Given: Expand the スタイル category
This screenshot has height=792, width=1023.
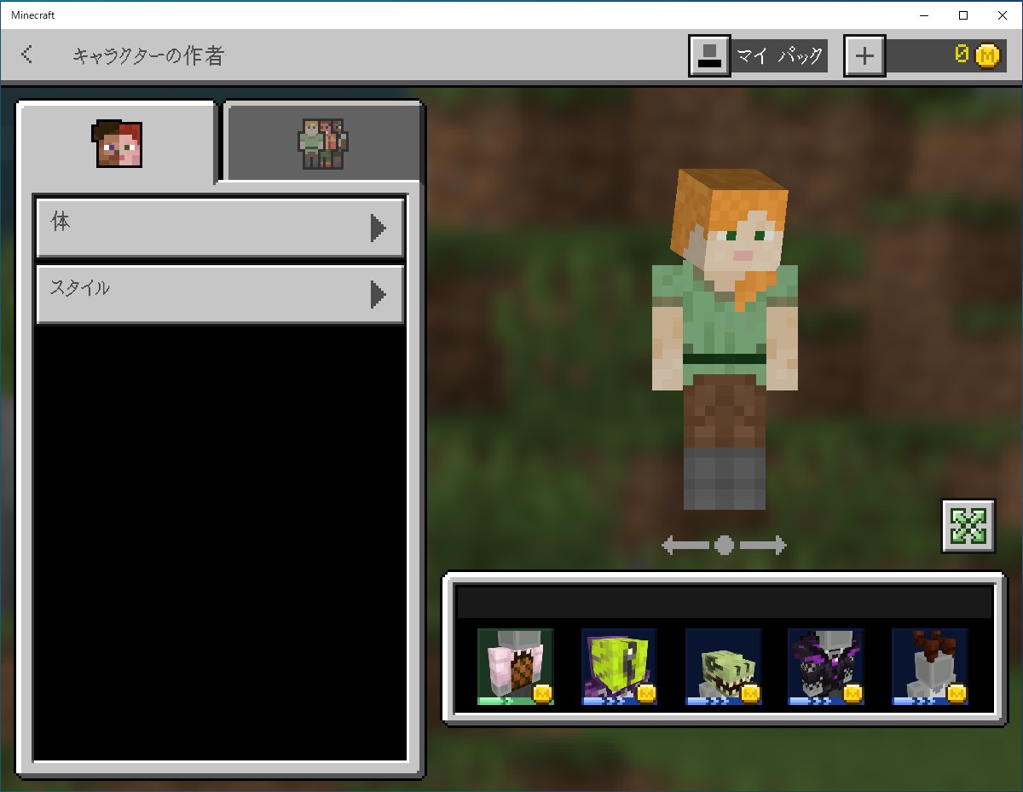Looking at the screenshot, I should pos(220,294).
